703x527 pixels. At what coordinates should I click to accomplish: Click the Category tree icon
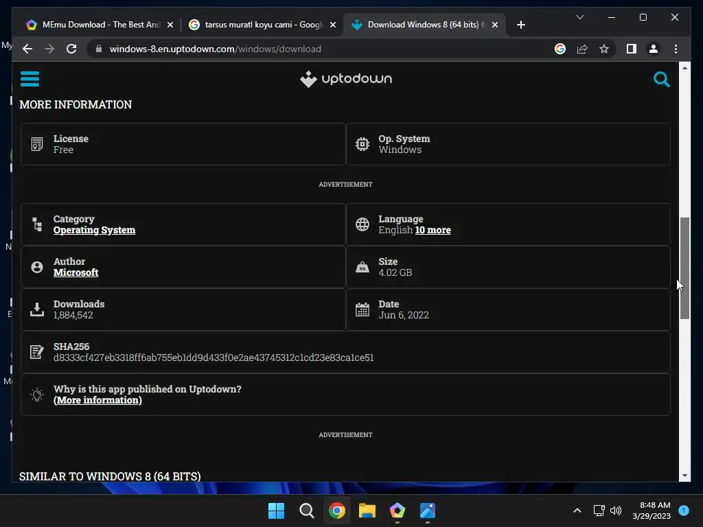[37, 224]
